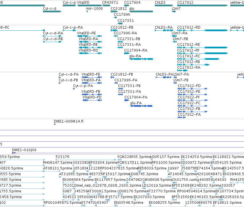244x207 pixels.
Task: Open transcript CG17912-RA
Action: coord(183,70)
